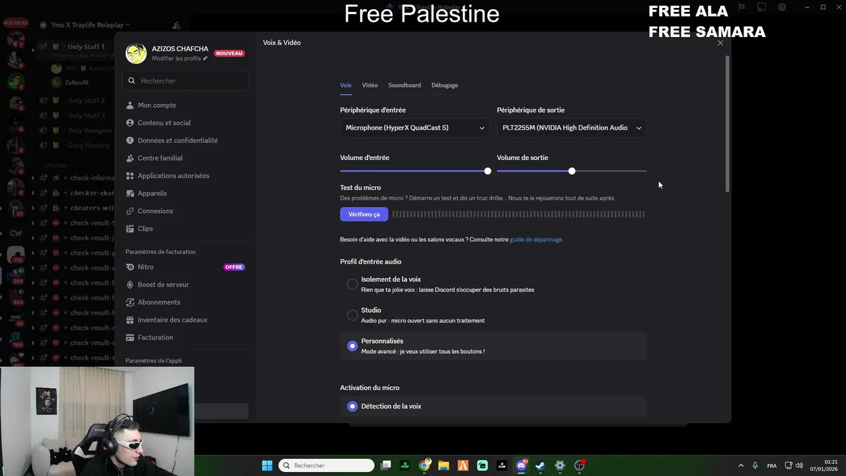The width and height of the screenshot is (846, 476).
Task: Click the OFFRE badge next to Nitro
Action: 234,267
